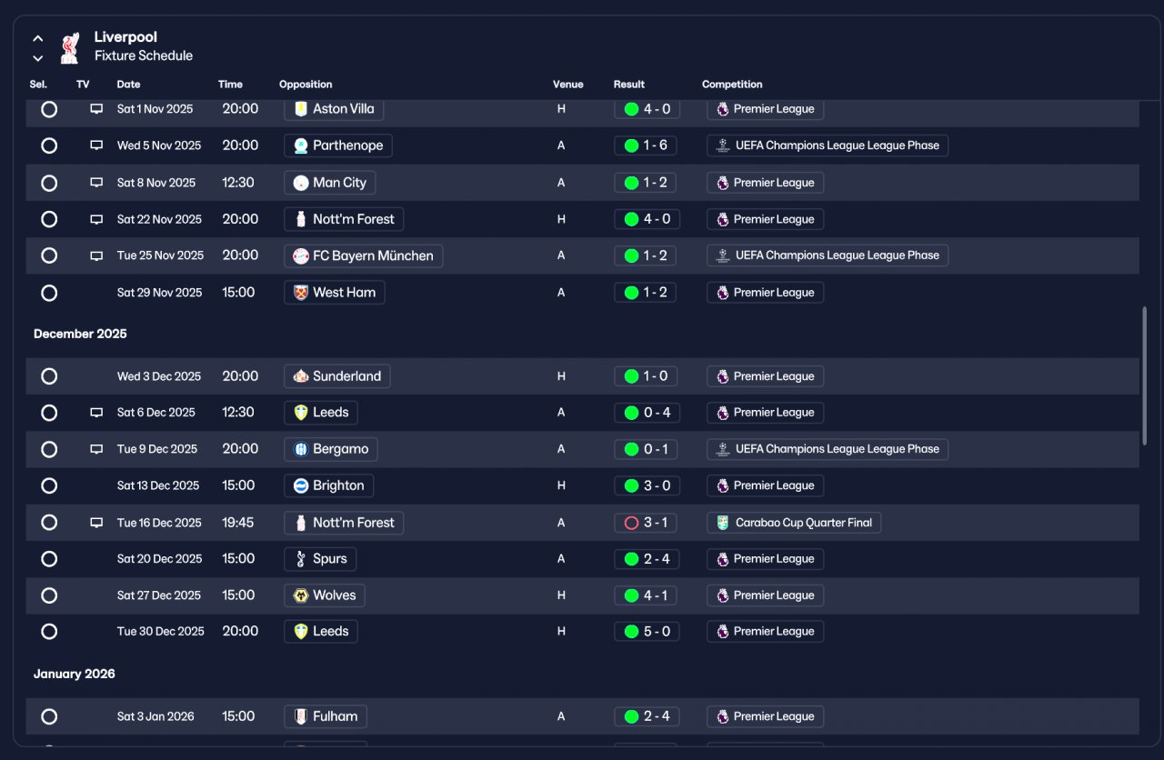Sort by the Competition column header

coord(732,85)
